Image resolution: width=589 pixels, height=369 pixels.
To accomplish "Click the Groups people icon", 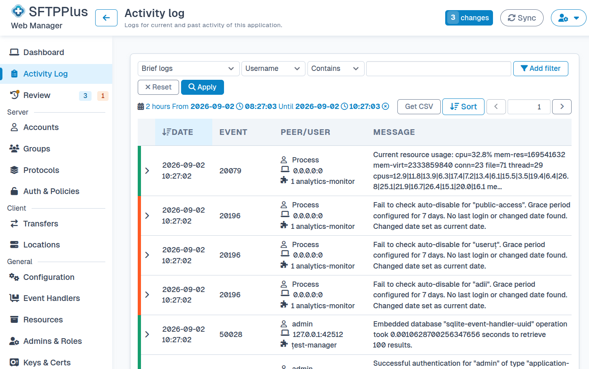I will pyautogui.click(x=14, y=149).
